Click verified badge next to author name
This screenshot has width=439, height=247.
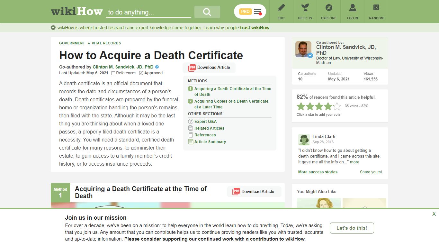pos(157,67)
